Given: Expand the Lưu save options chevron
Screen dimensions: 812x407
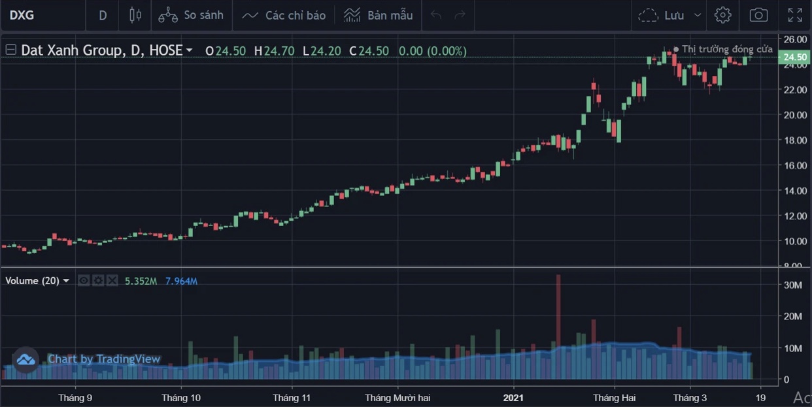Looking at the screenshot, I should point(698,15).
